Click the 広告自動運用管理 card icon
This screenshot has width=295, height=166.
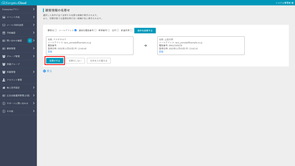coord(4,96)
